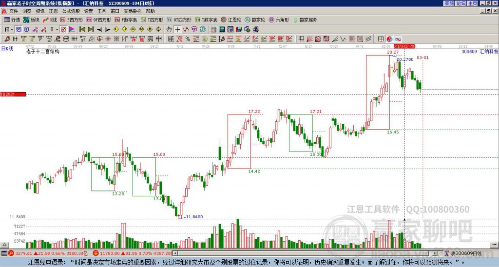Open the 浏览 menu
Image resolution: width=499 pixels, height=267 pixels.
(27, 11)
